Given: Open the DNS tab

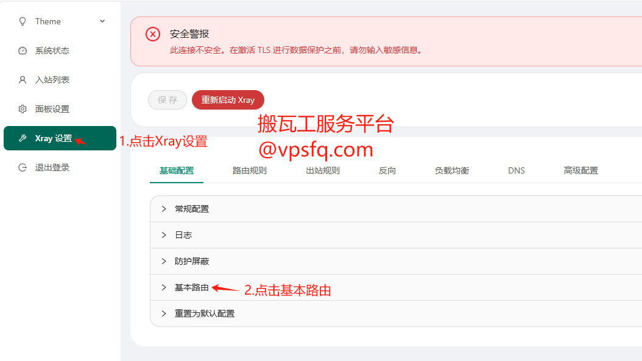Looking at the screenshot, I should coord(517,170).
